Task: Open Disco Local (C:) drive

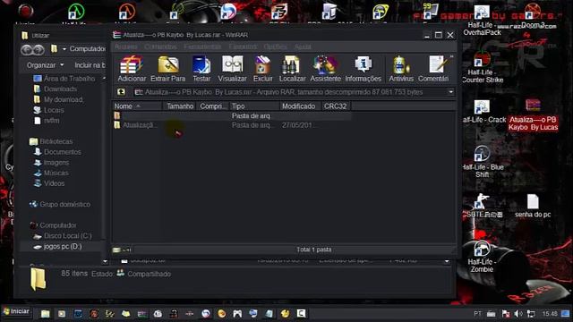Action: coord(63,236)
